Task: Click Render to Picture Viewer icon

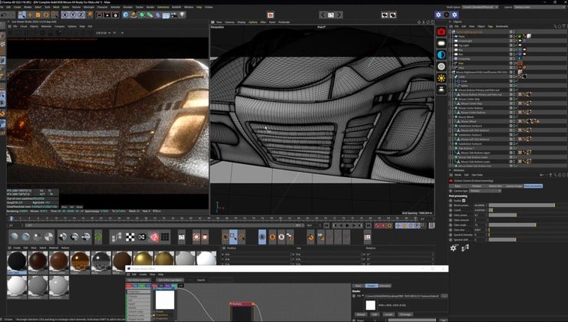Action: (107, 15)
